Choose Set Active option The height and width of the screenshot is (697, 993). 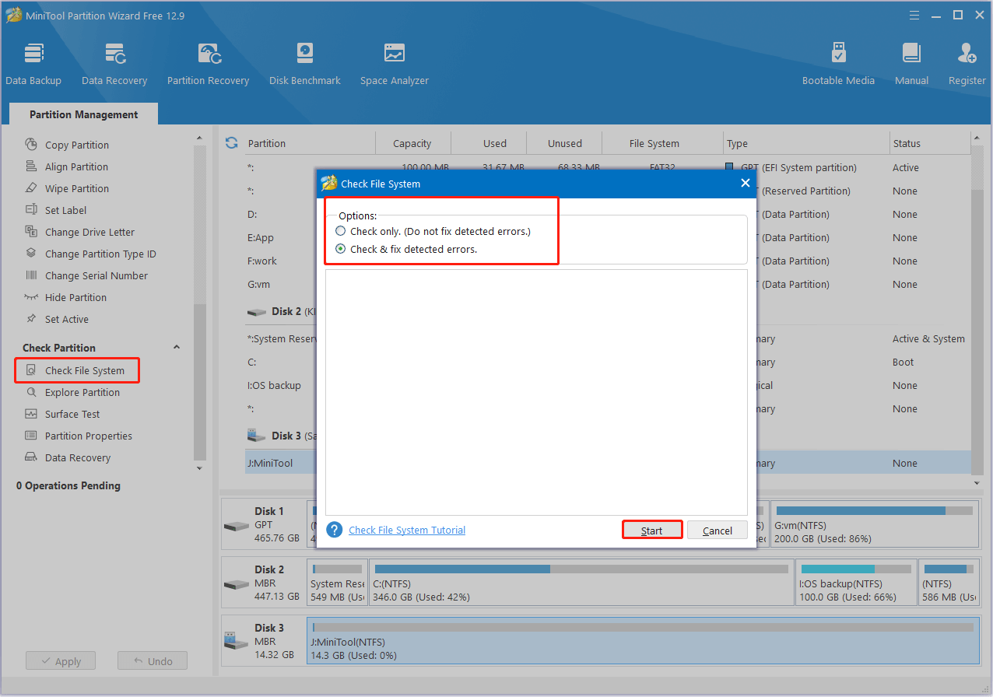(67, 319)
